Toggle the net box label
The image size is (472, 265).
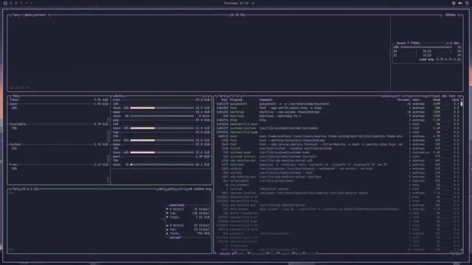pyautogui.click(x=15, y=189)
